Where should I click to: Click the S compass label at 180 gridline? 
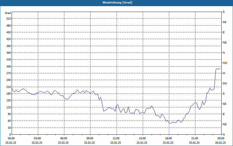point(224,94)
